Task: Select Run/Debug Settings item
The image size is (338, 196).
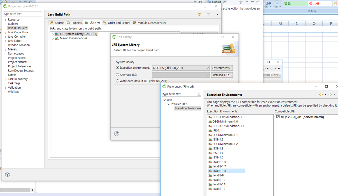Action: click(x=21, y=71)
